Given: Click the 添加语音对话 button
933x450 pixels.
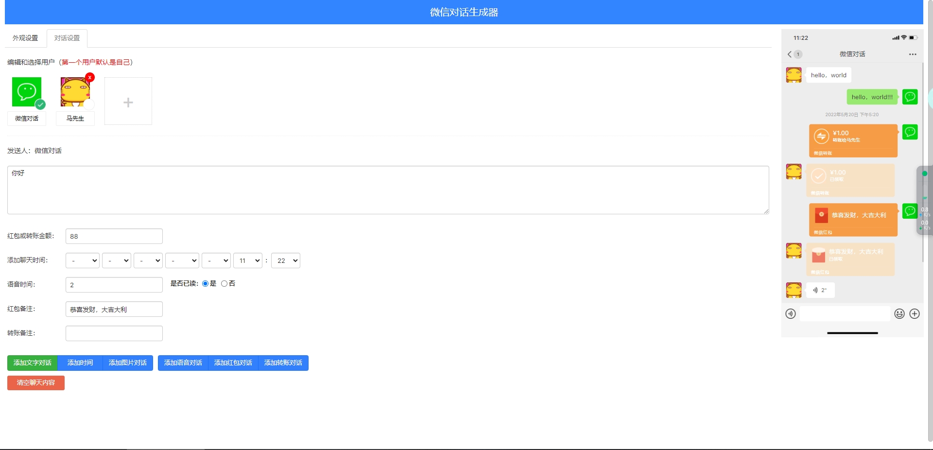Looking at the screenshot, I should tap(183, 363).
